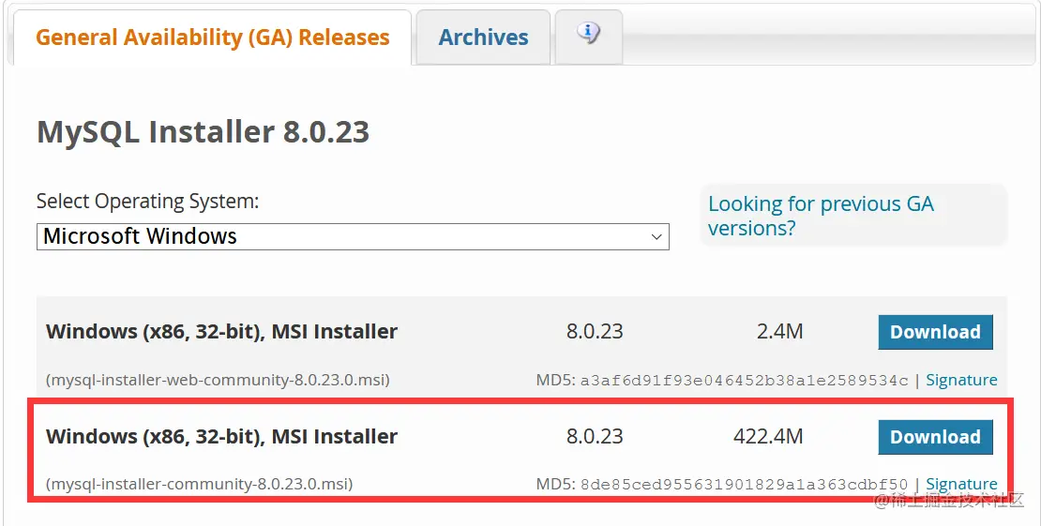The image size is (1041, 526).
Task: Click MSI Installer title in the 422.4M row
Action: point(221,436)
